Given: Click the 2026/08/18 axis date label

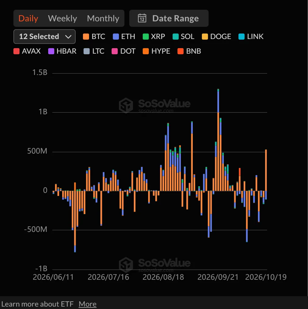Looking at the screenshot, I should 163,277.
